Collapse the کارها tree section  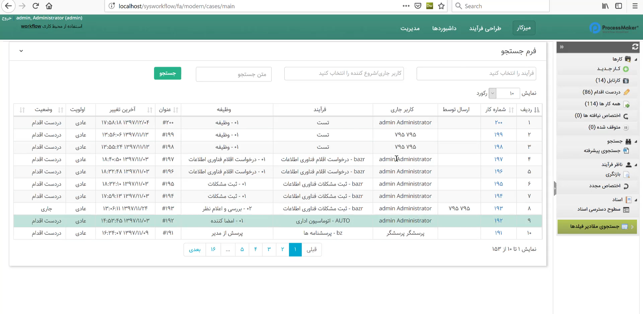click(636, 59)
